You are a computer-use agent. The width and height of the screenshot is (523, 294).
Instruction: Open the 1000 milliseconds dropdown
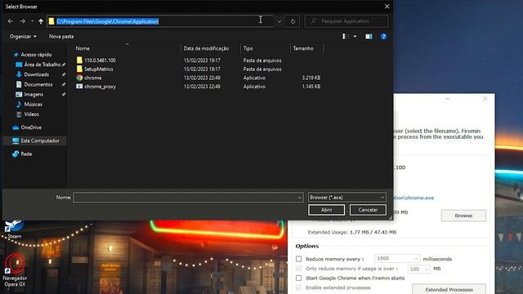pos(397,258)
